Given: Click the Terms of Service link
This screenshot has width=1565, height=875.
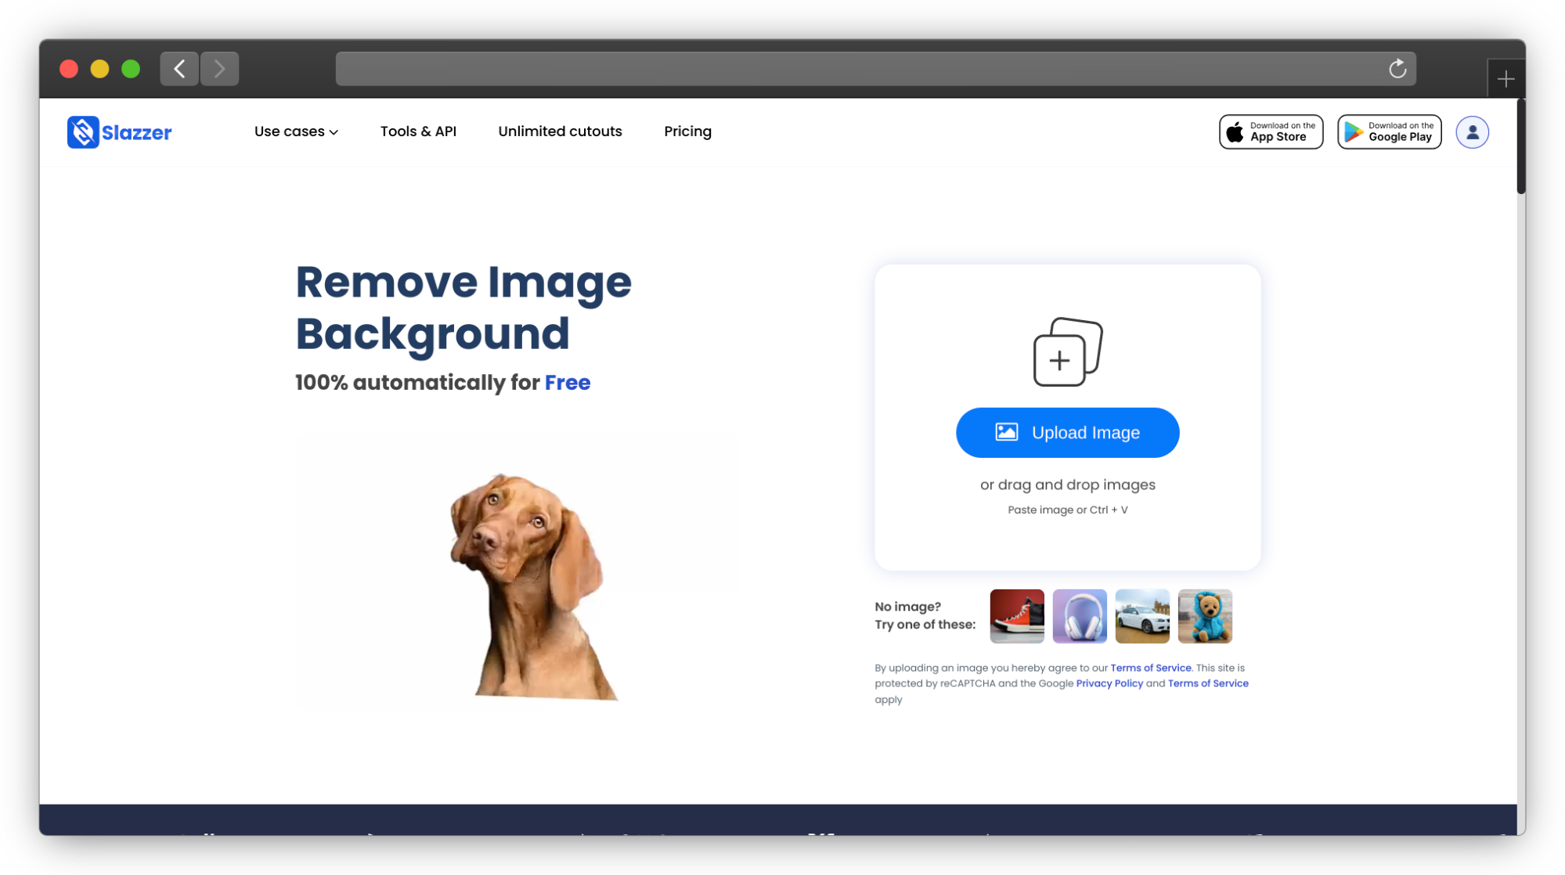Looking at the screenshot, I should click(1150, 668).
